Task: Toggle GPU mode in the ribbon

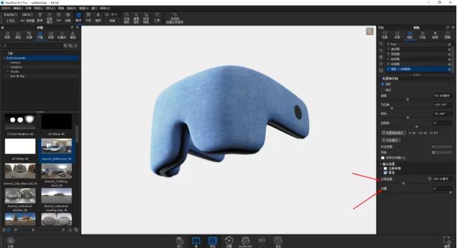Action: pos(59,17)
